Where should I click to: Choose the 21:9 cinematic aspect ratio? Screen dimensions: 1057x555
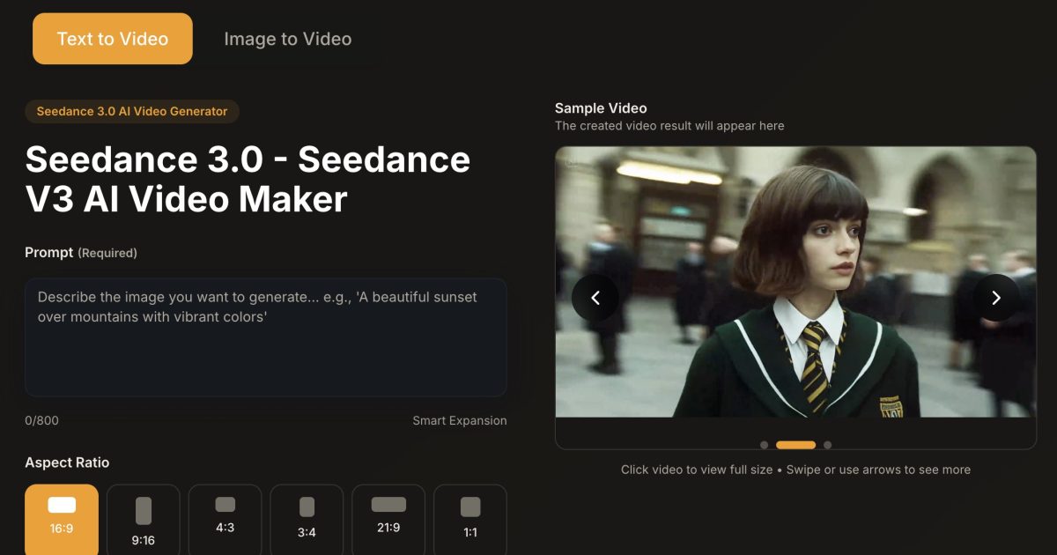[388, 519]
